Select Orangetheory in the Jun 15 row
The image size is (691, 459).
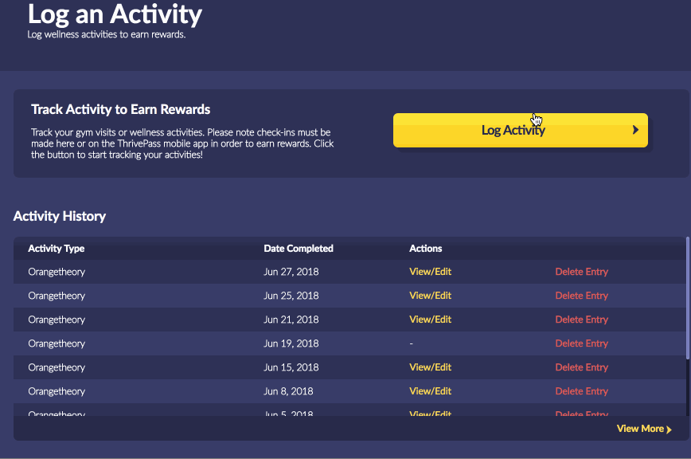point(57,367)
